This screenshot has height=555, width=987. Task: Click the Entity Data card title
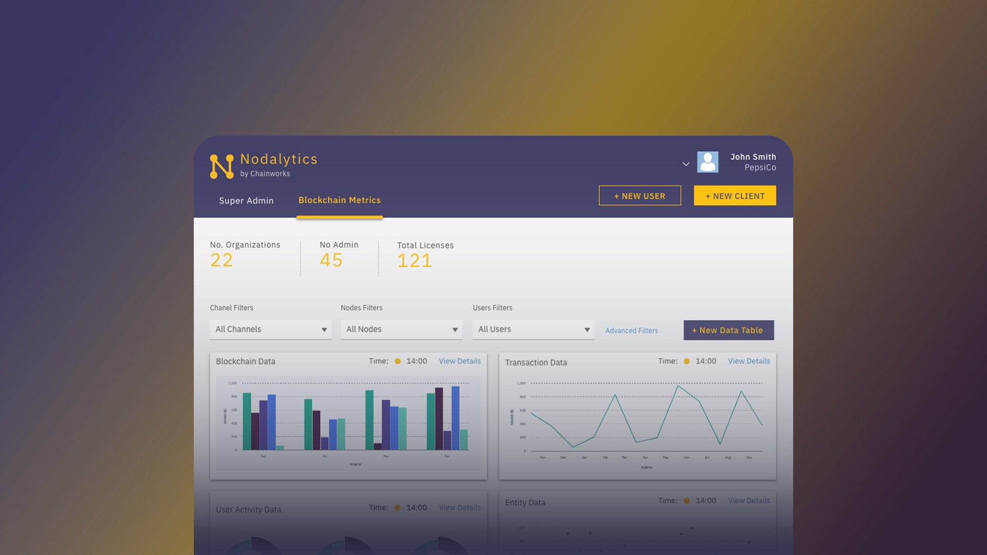click(525, 503)
